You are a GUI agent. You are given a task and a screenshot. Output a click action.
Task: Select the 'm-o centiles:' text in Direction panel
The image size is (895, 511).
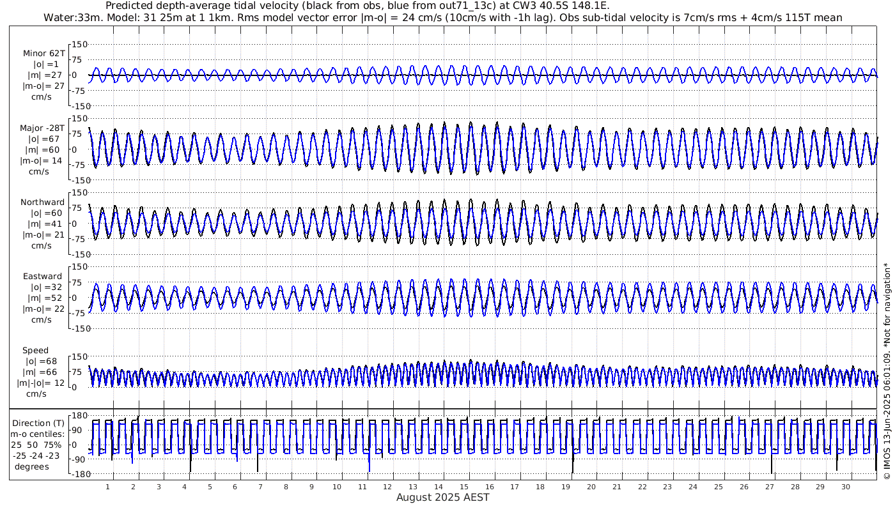click(38, 434)
